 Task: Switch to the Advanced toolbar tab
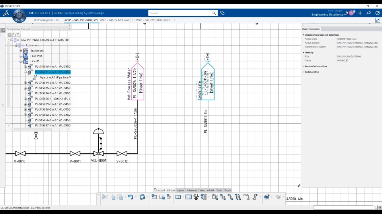pyautogui.click(x=192, y=190)
